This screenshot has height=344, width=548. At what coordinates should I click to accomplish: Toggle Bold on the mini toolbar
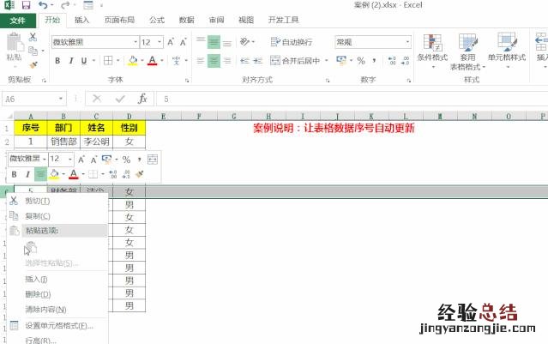(14, 174)
